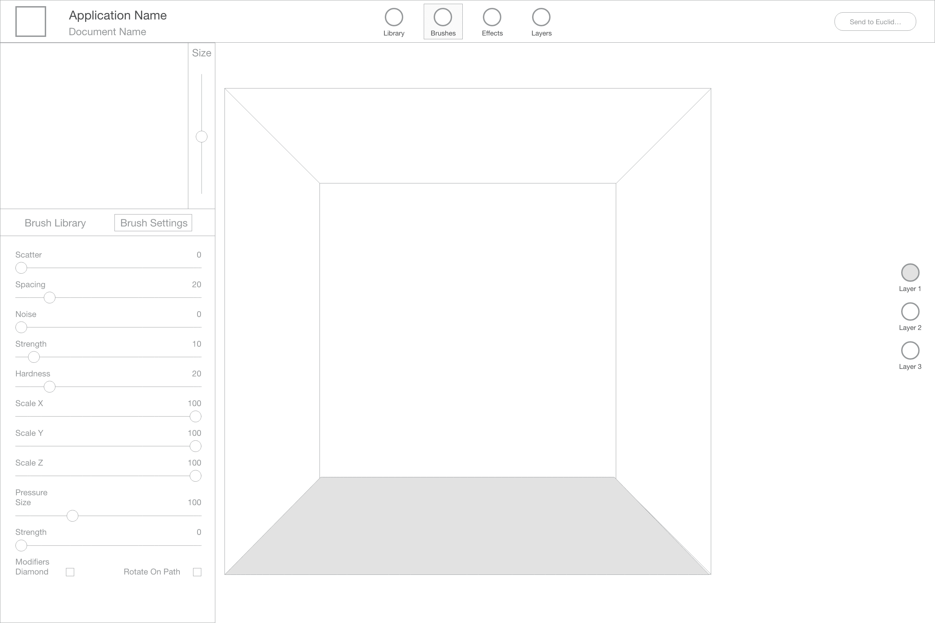Image resolution: width=935 pixels, height=623 pixels.
Task: Click the Scale X slider handle
Action: pos(195,416)
